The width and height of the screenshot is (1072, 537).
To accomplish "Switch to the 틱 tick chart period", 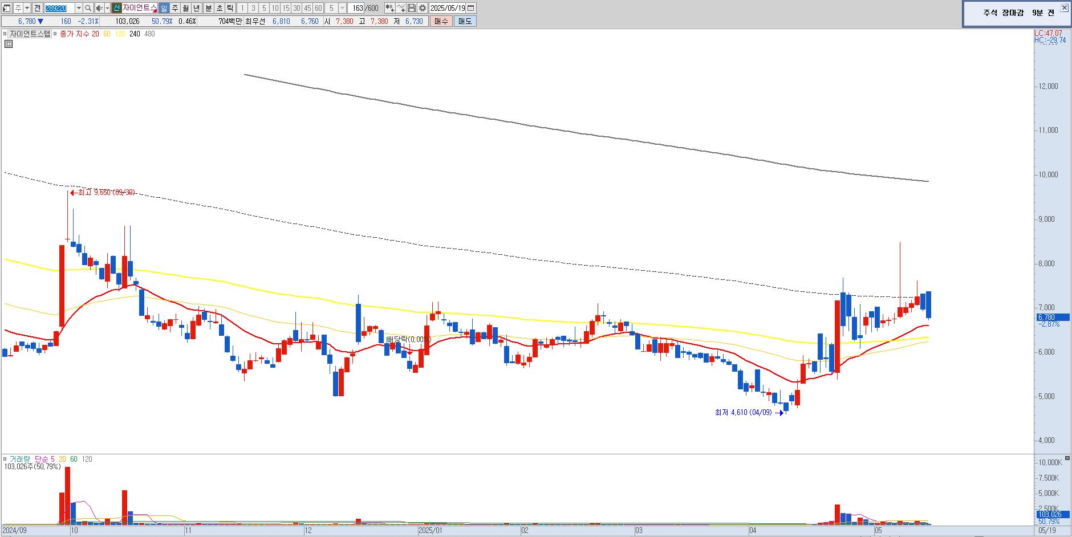I will tap(230, 8).
